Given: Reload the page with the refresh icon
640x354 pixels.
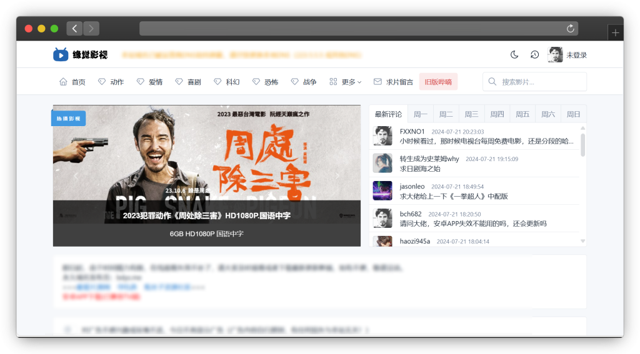Looking at the screenshot, I should point(570,29).
